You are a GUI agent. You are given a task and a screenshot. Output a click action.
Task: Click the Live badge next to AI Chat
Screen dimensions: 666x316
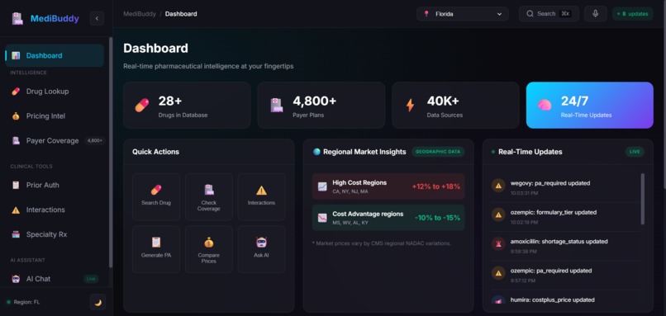pos(91,279)
